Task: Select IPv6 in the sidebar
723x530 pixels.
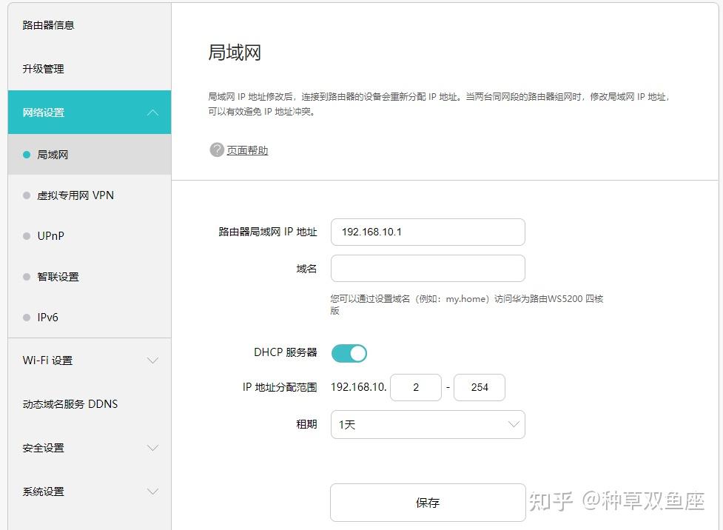Action: pos(49,317)
